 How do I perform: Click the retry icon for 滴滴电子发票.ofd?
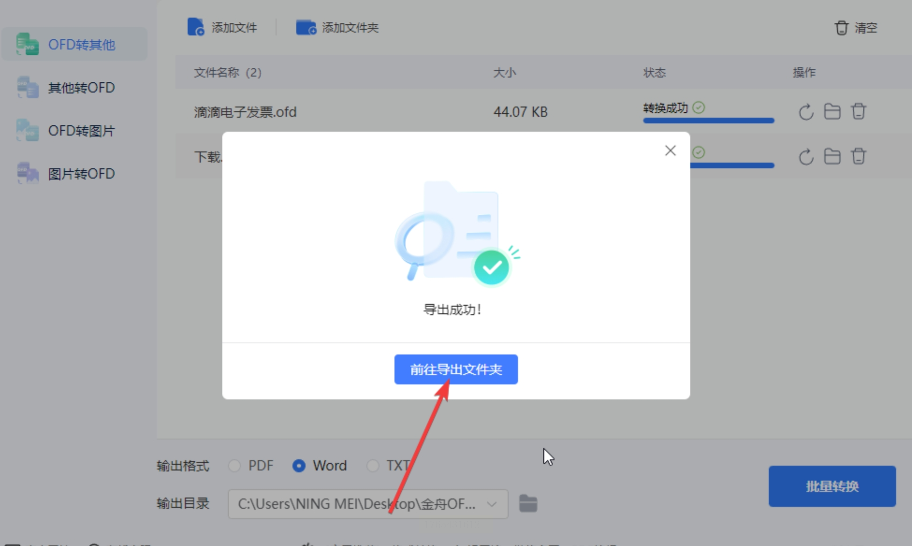pos(806,112)
